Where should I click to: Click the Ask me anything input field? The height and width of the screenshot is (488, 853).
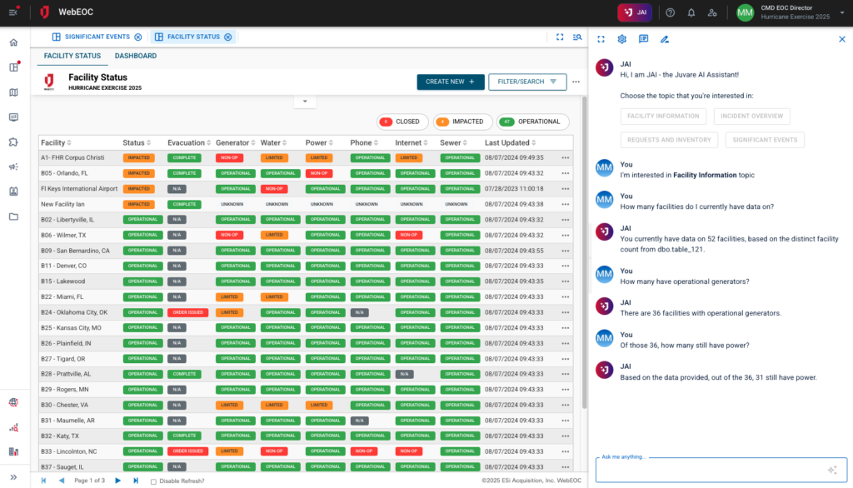point(721,470)
